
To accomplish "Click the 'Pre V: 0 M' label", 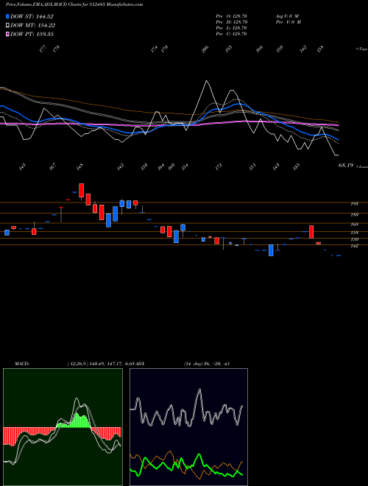I will 289,22.
